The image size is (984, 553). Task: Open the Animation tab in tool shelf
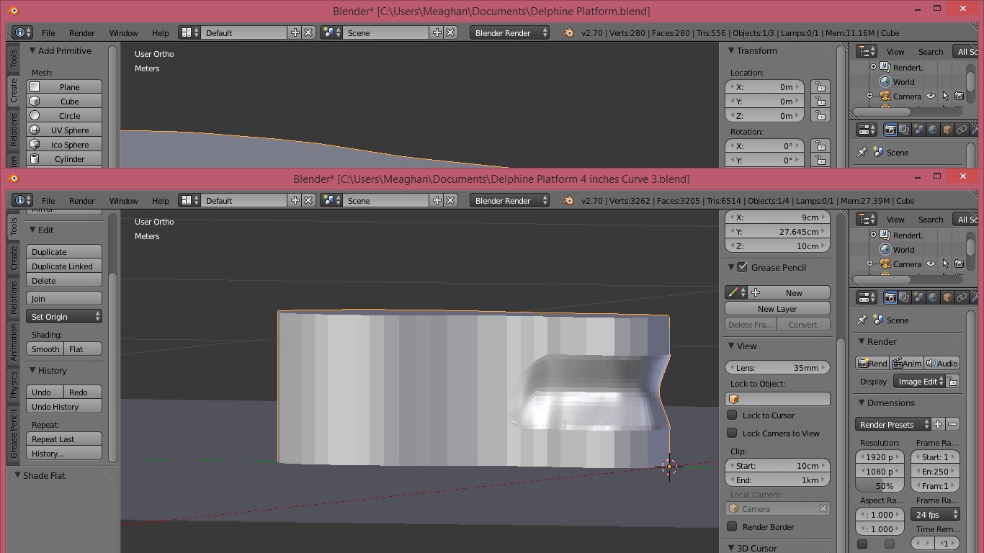tap(14, 342)
